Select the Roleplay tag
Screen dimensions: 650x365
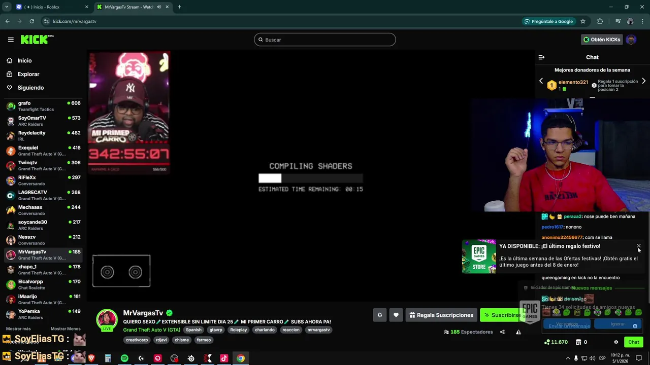238,330
